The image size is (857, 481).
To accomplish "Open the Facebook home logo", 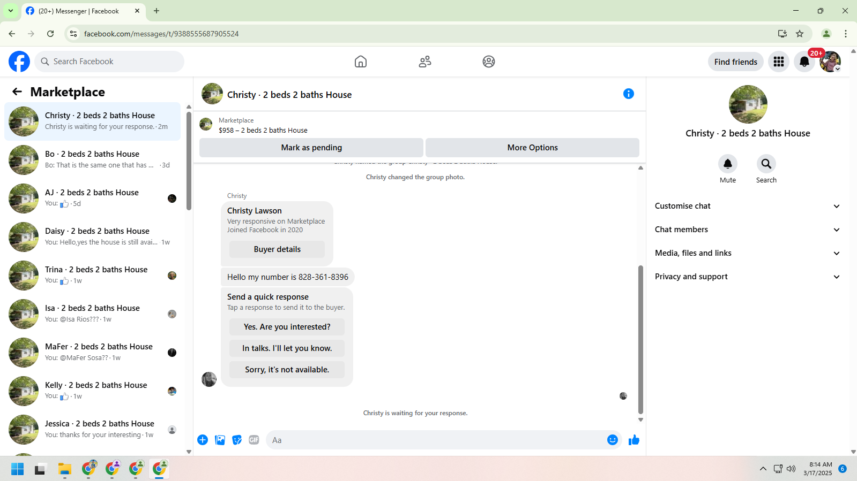I will coord(19,62).
